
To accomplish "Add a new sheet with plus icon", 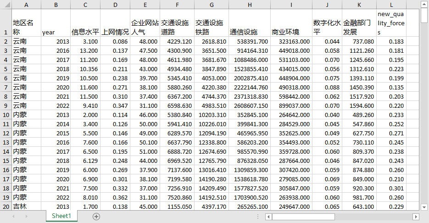I will [96, 217].
